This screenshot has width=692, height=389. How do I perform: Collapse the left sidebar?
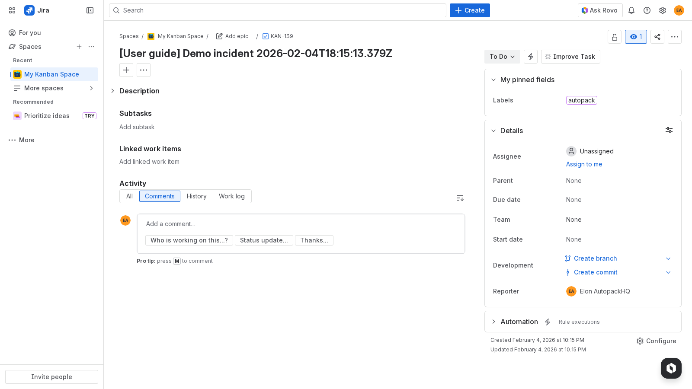(x=90, y=10)
